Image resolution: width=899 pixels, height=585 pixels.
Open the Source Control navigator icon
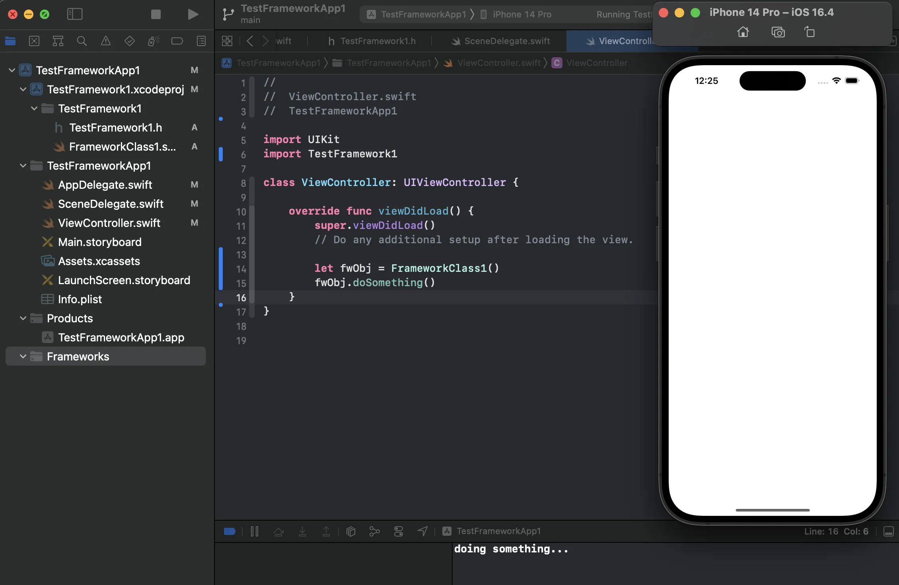34,41
